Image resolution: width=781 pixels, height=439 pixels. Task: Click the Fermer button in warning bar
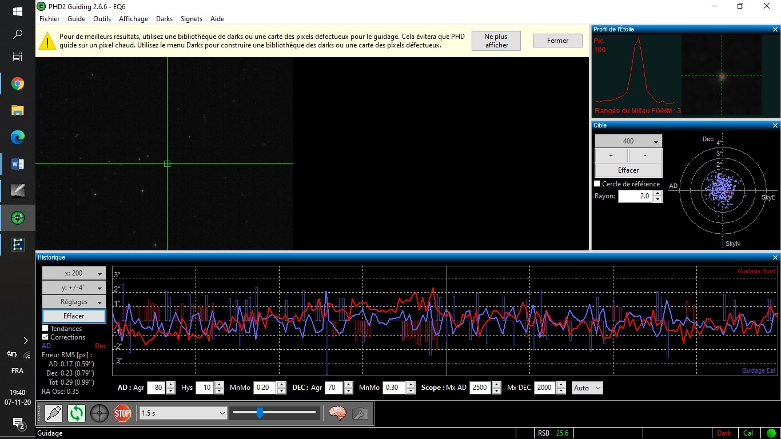[x=557, y=41]
